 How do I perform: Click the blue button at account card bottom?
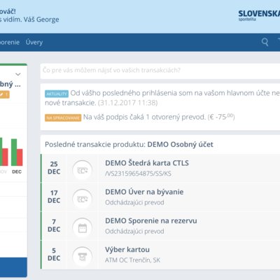click(x=13, y=267)
